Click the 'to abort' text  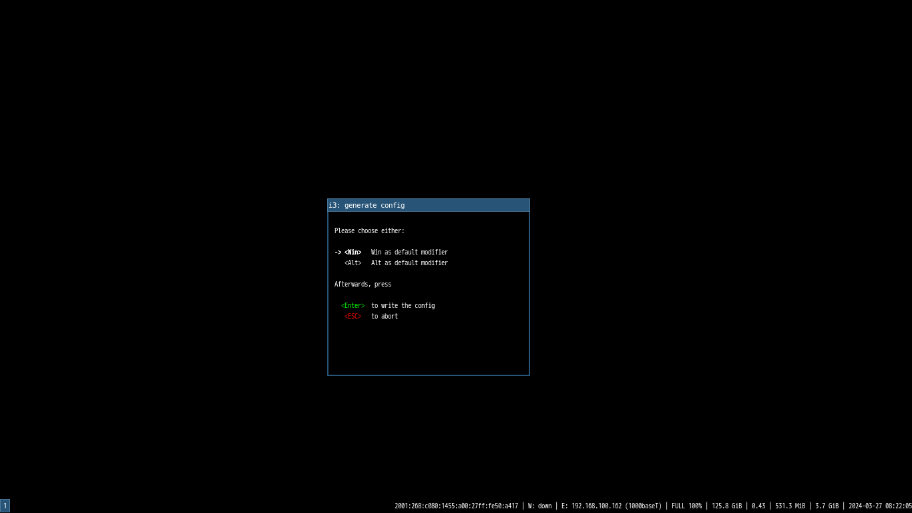click(x=385, y=317)
